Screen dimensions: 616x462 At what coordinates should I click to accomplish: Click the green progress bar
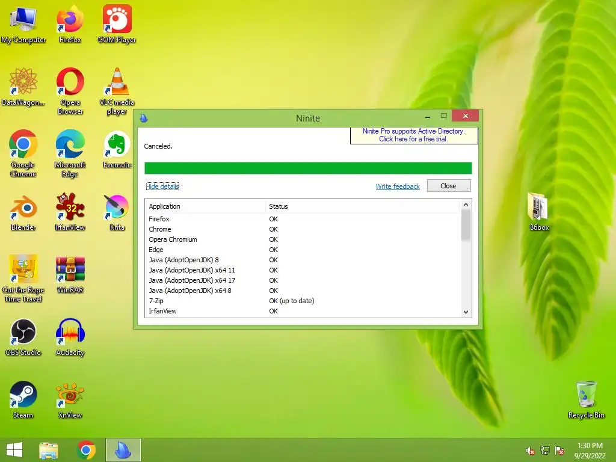pyautogui.click(x=308, y=168)
